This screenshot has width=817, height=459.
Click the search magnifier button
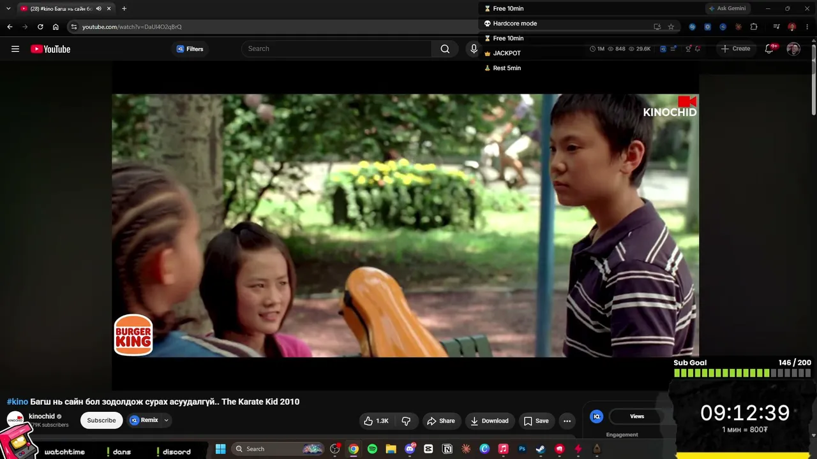click(x=445, y=49)
